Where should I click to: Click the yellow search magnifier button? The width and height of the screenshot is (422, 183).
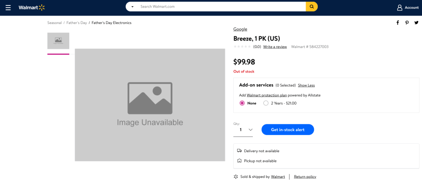pyautogui.click(x=311, y=7)
